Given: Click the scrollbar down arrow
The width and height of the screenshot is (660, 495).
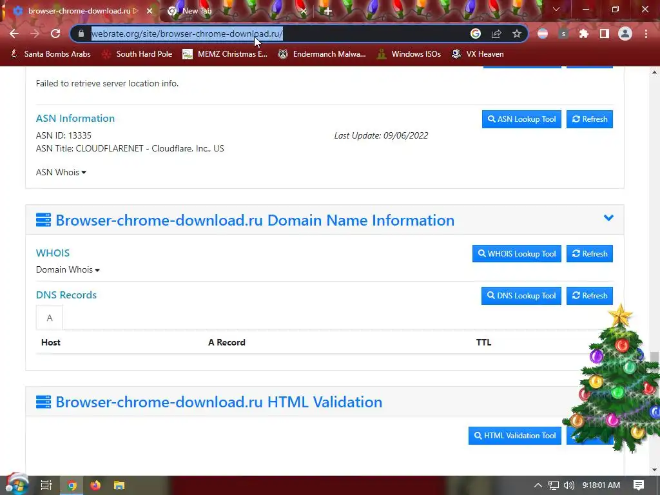Looking at the screenshot, I should [654, 470].
